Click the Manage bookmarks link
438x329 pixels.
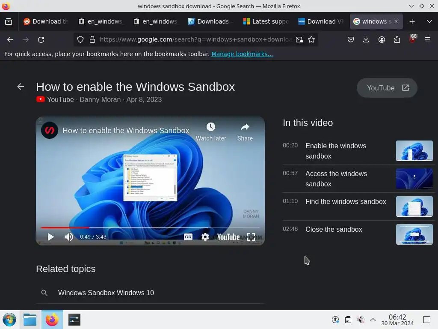coord(242,54)
